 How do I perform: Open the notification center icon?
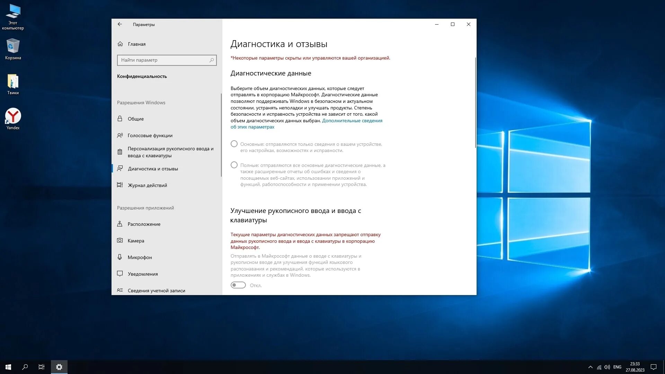654,367
